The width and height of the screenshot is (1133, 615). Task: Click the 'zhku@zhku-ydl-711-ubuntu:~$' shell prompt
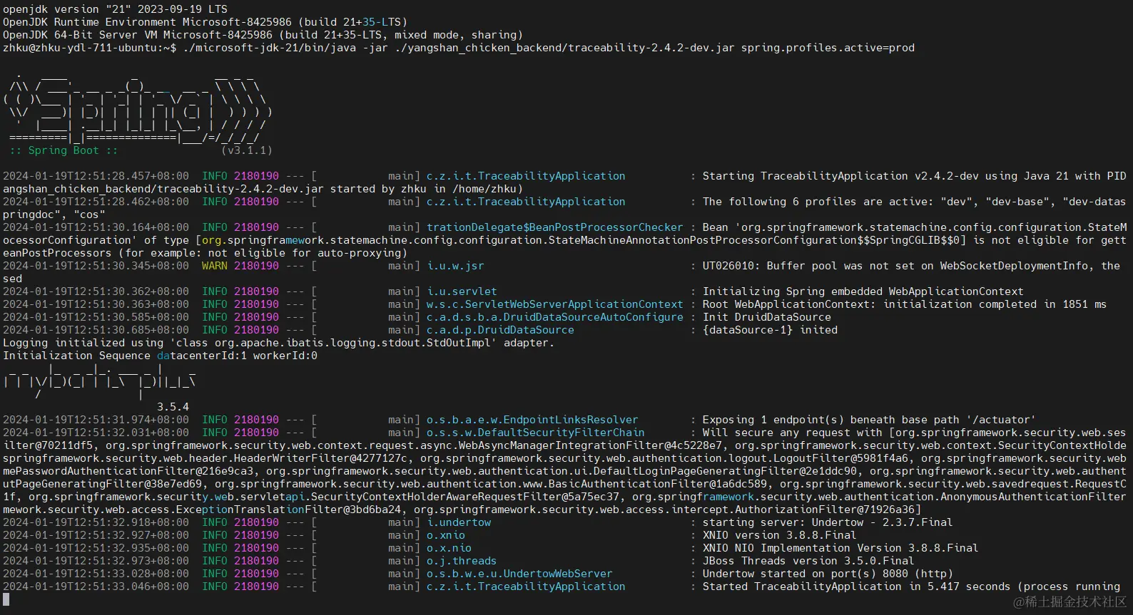click(90, 48)
